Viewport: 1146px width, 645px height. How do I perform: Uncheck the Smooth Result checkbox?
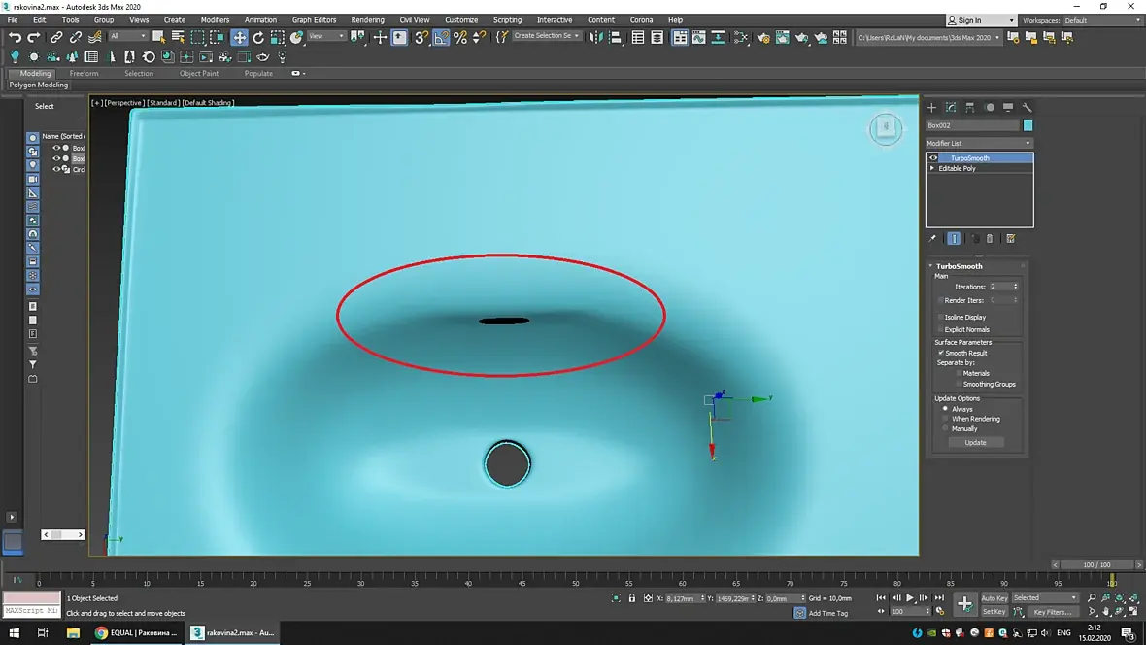coord(940,353)
